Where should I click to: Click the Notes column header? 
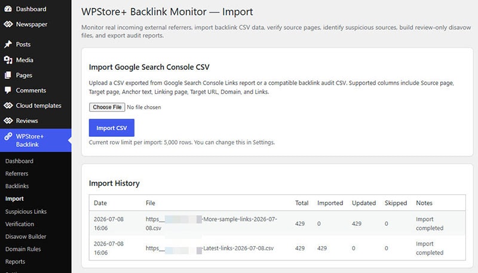424,203
